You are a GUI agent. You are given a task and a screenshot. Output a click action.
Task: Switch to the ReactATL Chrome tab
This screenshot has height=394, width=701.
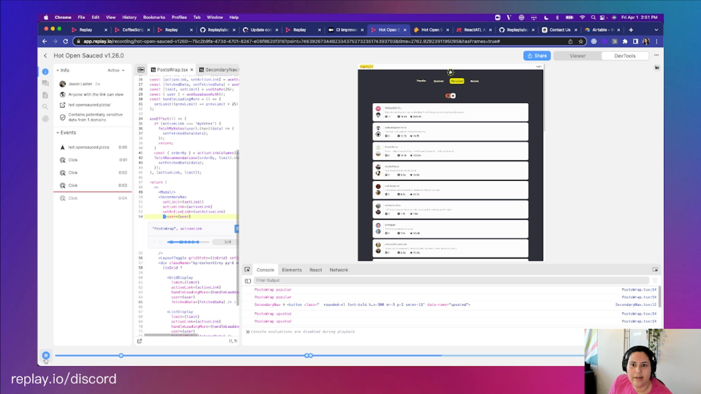[x=474, y=30]
